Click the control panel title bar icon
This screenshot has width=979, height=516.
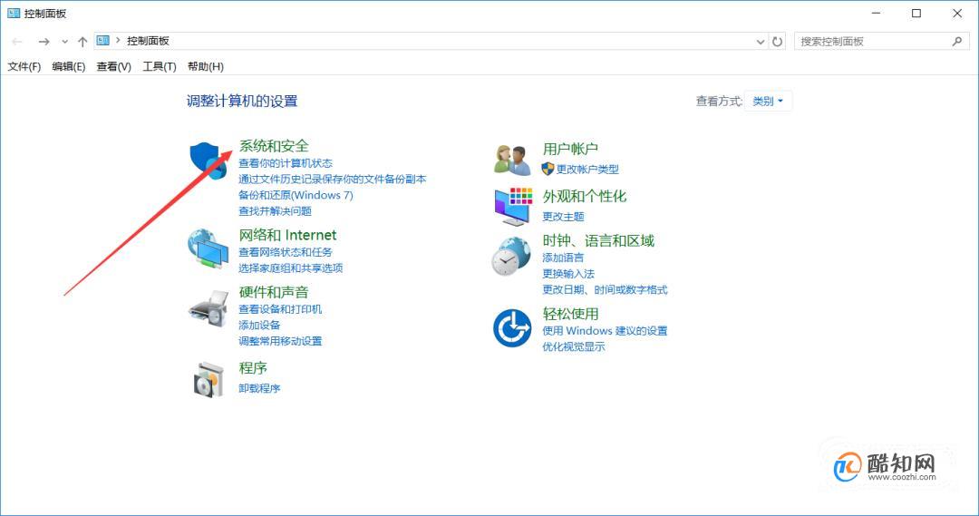pos(13,13)
